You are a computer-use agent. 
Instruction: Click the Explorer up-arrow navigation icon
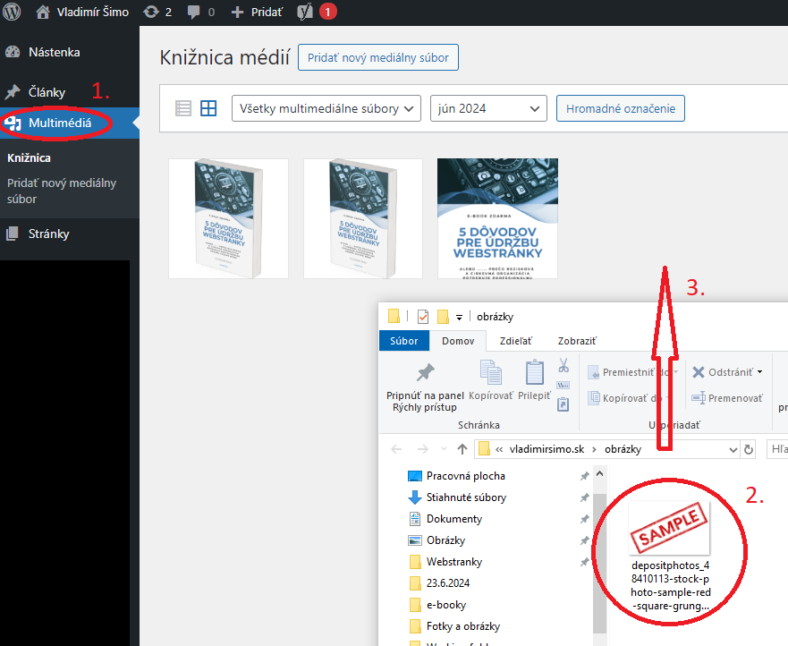(x=462, y=448)
